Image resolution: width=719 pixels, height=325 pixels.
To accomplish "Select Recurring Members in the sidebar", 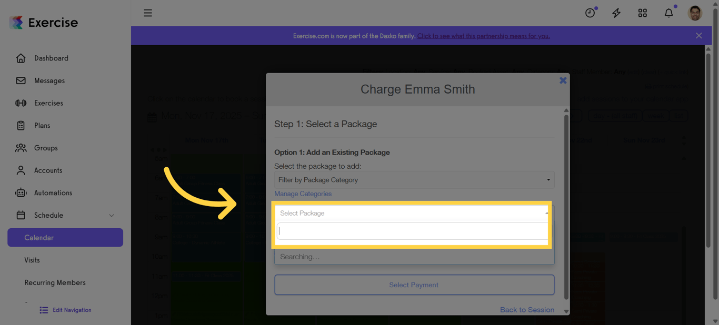I will tap(55, 282).
